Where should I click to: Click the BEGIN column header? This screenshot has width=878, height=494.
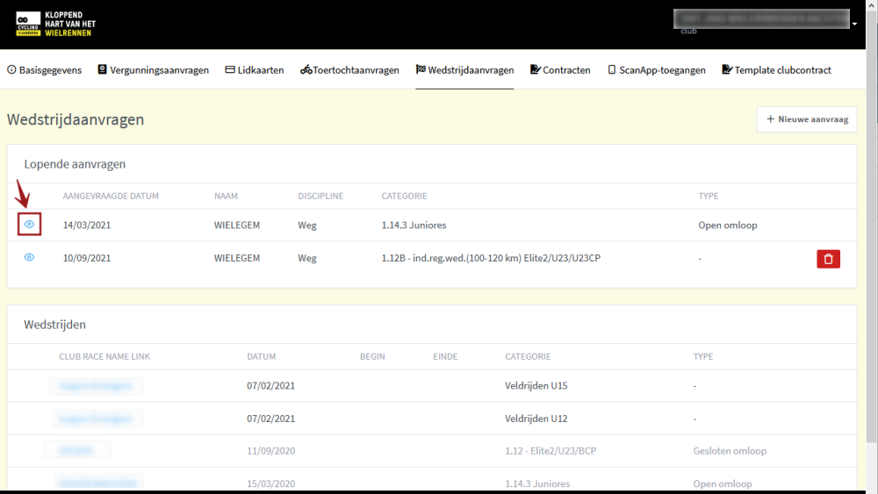(x=371, y=356)
